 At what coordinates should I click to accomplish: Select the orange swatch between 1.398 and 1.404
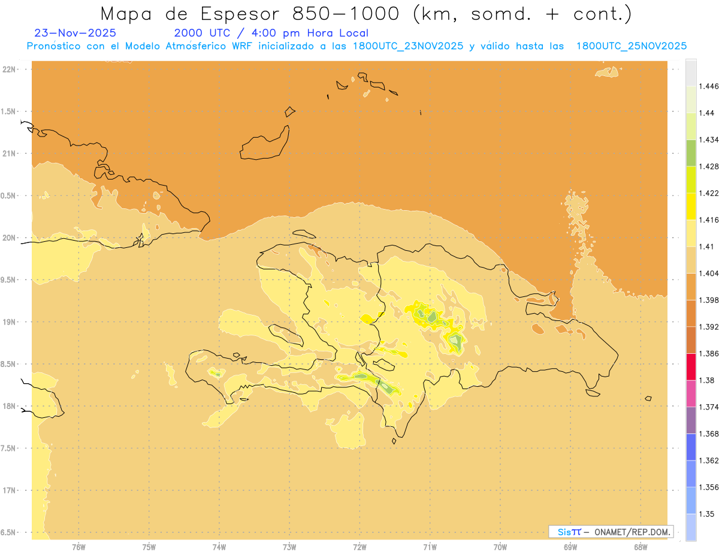[x=691, y=286]
